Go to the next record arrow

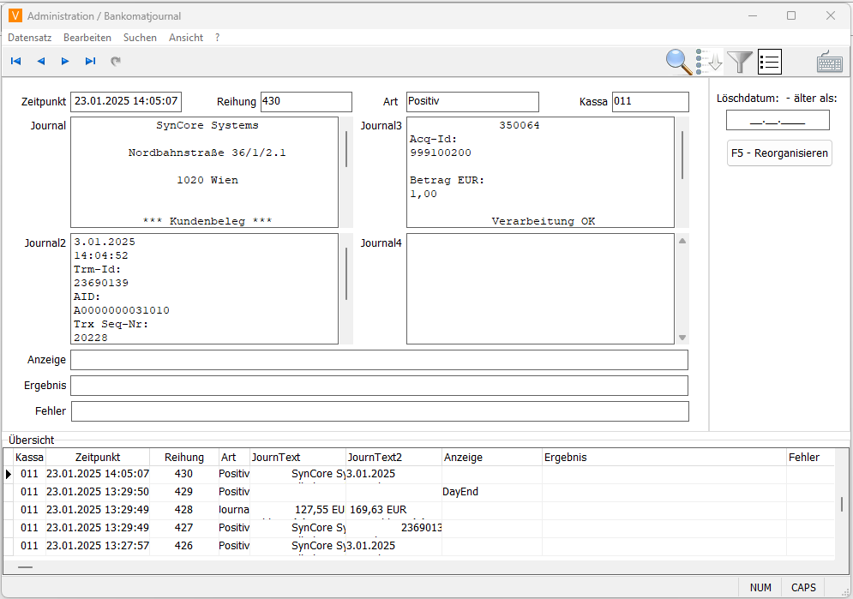(x=65, y=61)
